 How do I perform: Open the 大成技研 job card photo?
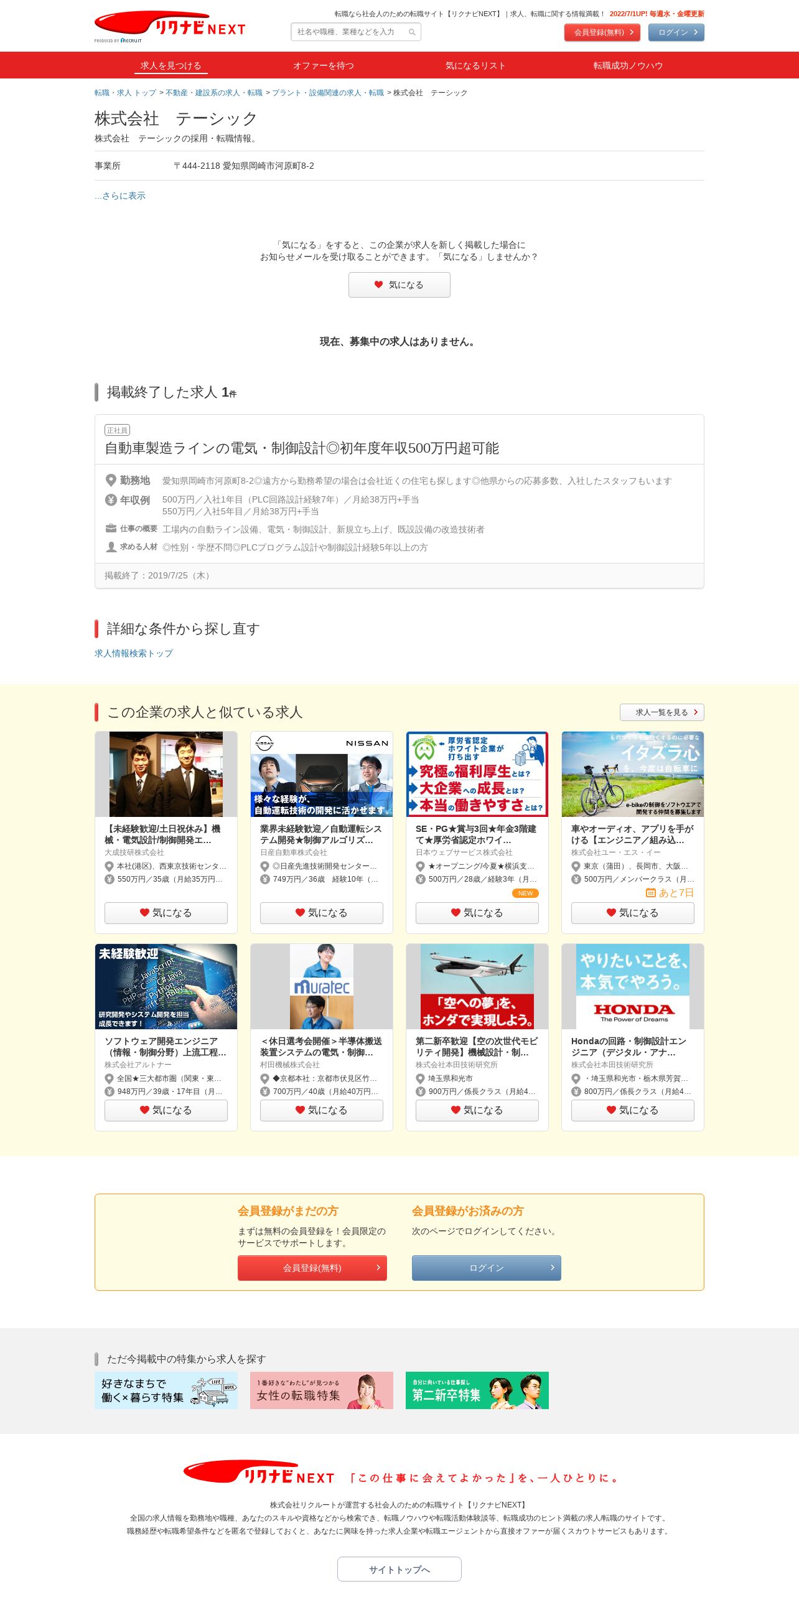click(x=166, y=774)
